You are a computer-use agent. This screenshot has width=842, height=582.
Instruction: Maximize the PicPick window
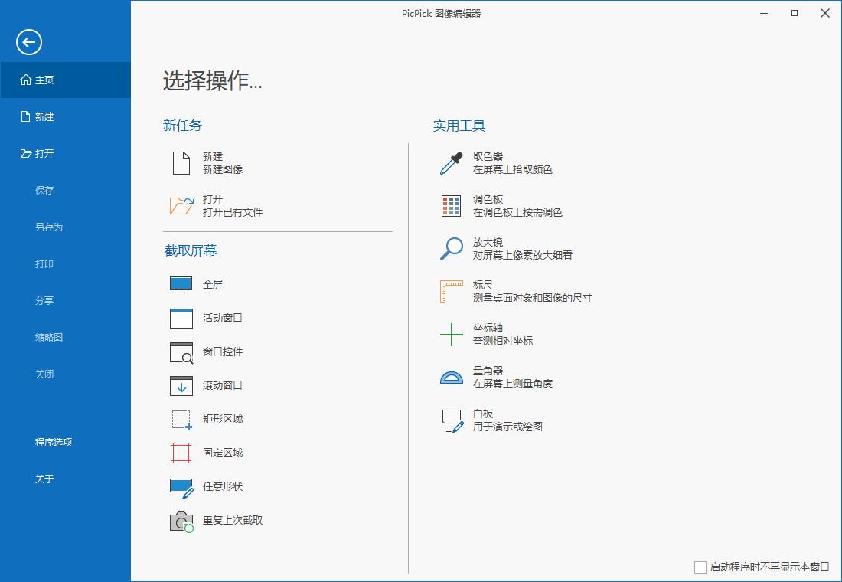click(795, 13)
